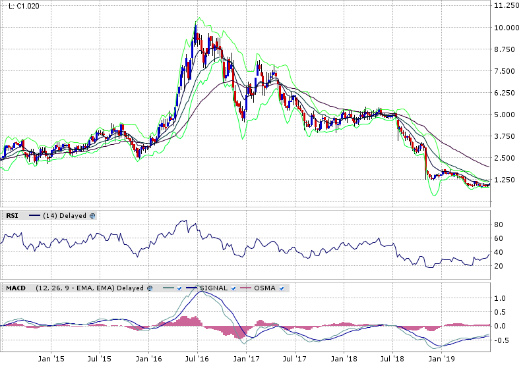Click the MACD axis value 0.5
Screen dimensions: 525x368
point(500,312)
